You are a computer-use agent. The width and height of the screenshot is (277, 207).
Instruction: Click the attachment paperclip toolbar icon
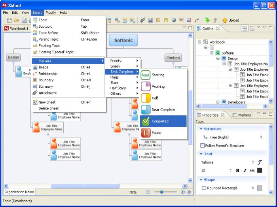[142, 20]
